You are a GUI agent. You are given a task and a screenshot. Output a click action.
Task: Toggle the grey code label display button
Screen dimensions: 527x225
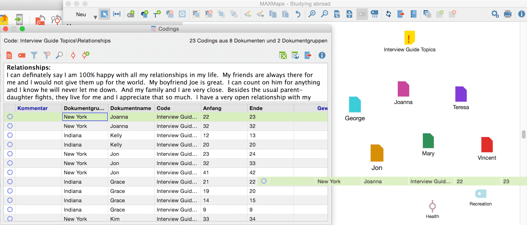pos(362,14)
